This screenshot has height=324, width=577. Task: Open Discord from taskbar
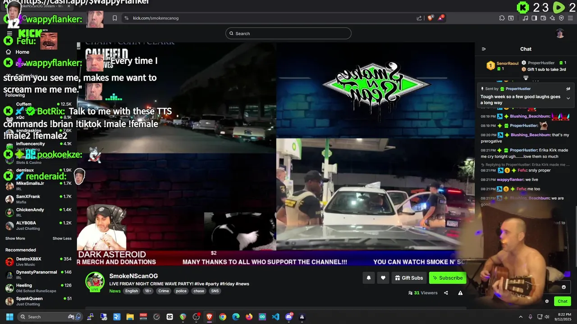(x=289, y=317)
